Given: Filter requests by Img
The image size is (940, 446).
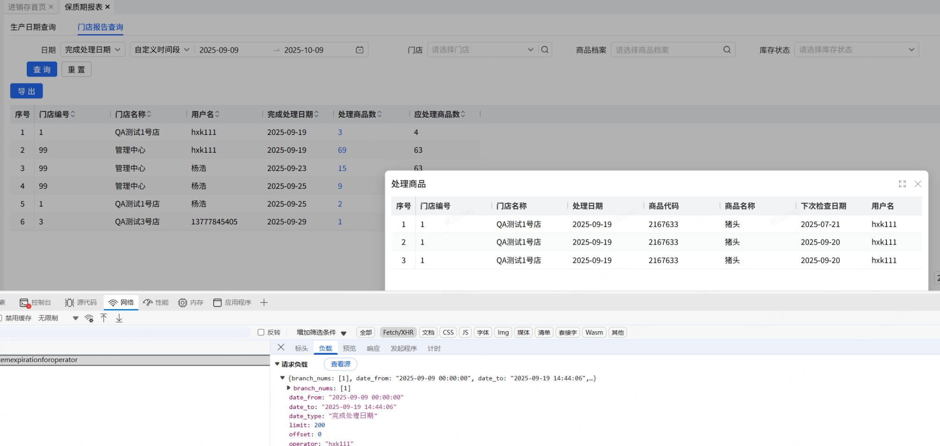Looking at the screenshot, I should tap(503, 333).
